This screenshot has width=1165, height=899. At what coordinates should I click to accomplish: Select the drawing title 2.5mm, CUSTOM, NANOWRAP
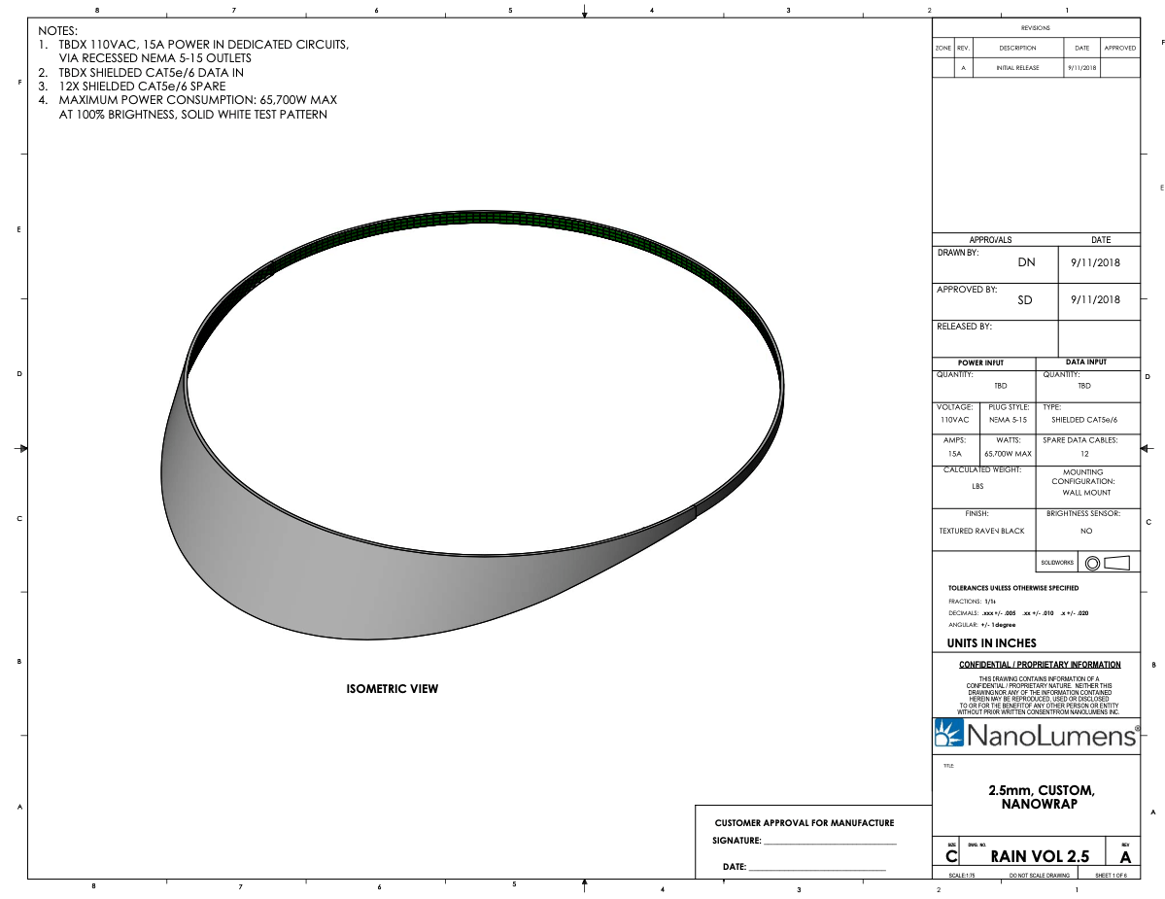1041,796
